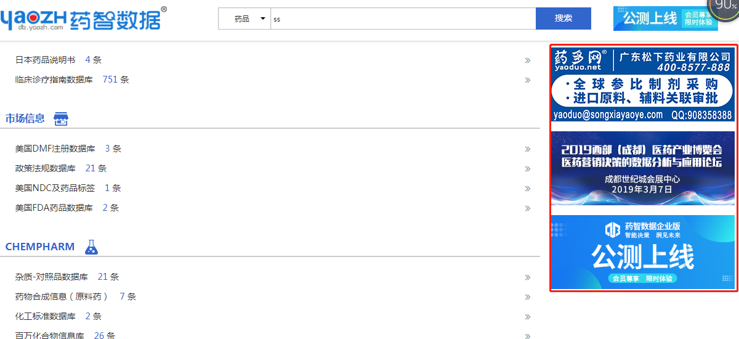Expand the 美国DMF注册数据库 row chevron
The width and height of the screenshot is (739, 339).
[x=528, y=149]
